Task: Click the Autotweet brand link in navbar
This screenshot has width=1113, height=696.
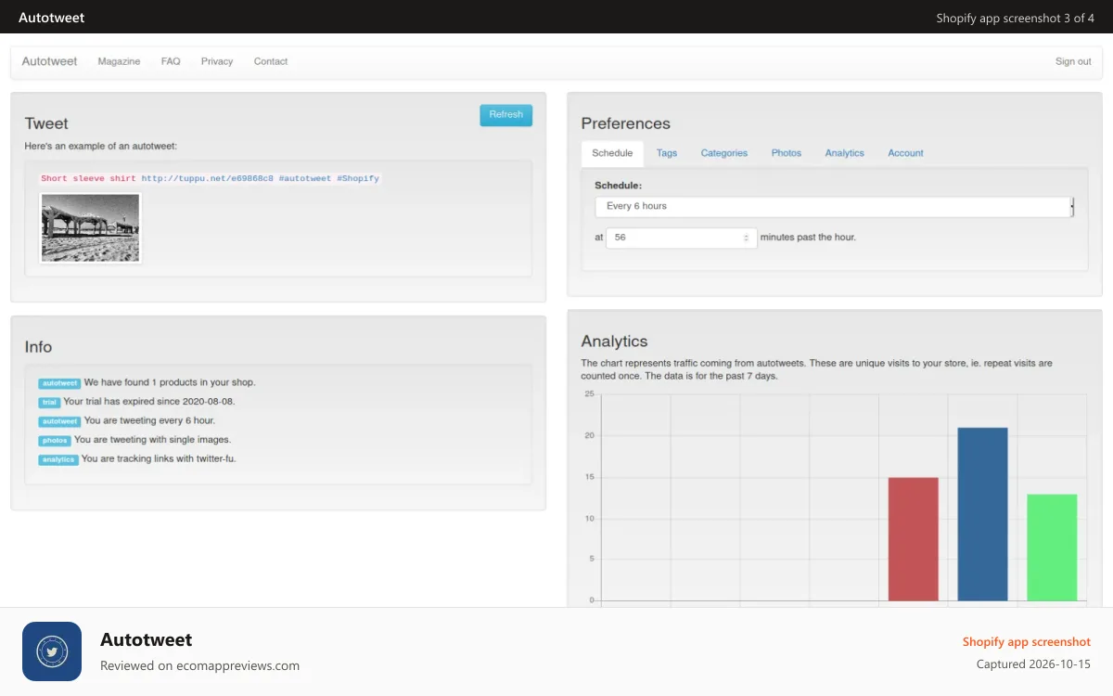Action: tap(49, 61)
